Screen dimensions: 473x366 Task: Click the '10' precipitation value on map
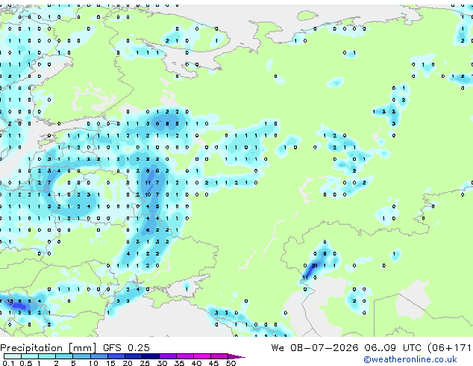point(148,194)
